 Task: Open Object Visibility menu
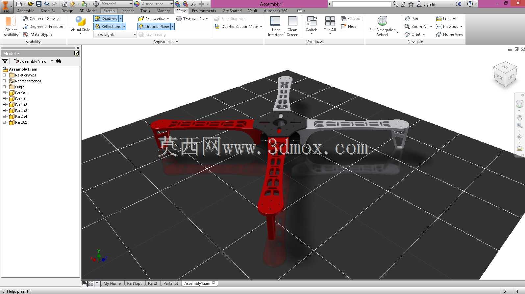tap(11, 26)
